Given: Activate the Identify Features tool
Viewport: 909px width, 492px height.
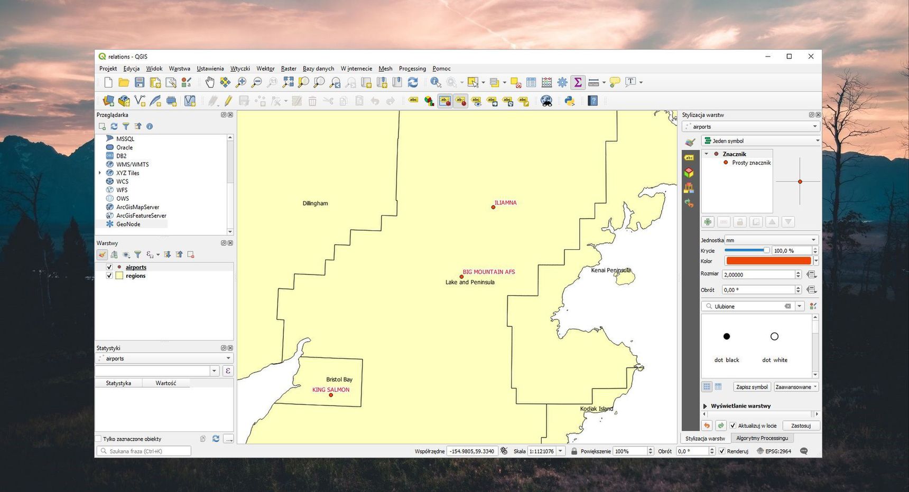Looking at the screenshot, I should 435,82.
